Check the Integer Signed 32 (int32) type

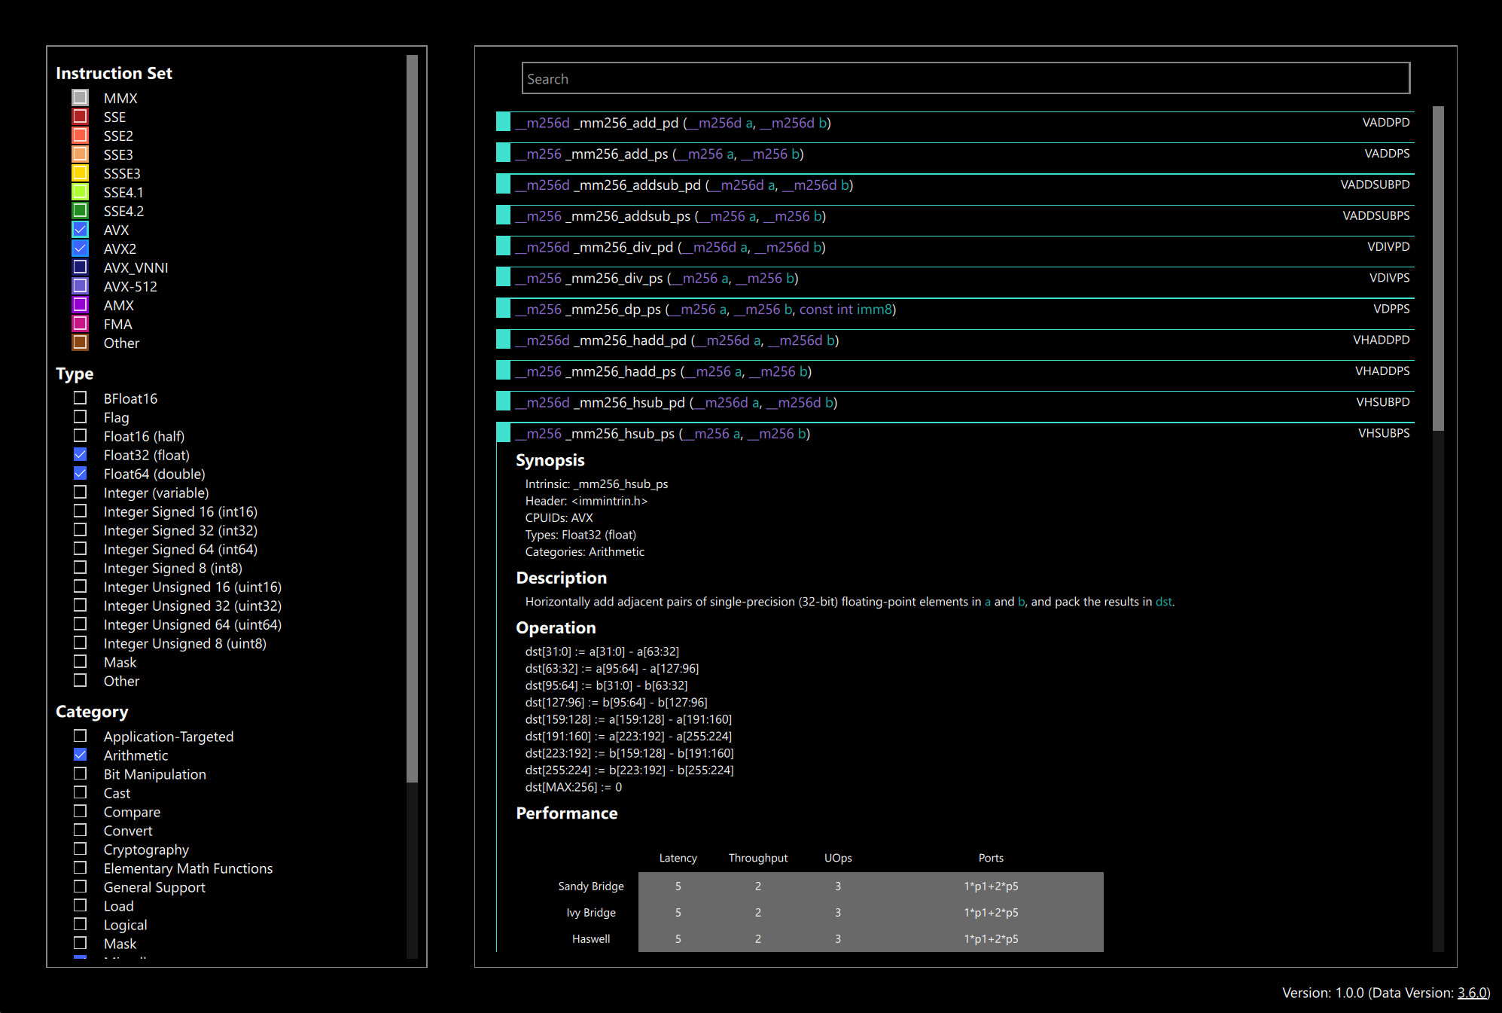[81, 530]
